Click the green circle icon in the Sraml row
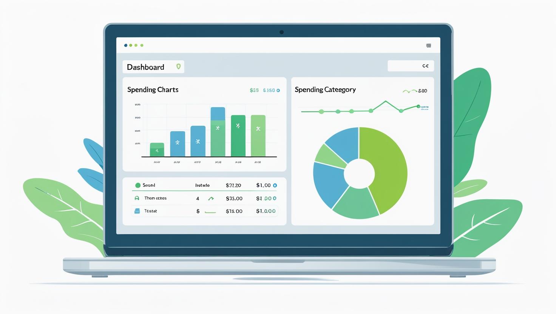The height and width of the screenshot is (314, 556). tap(138, 185)
